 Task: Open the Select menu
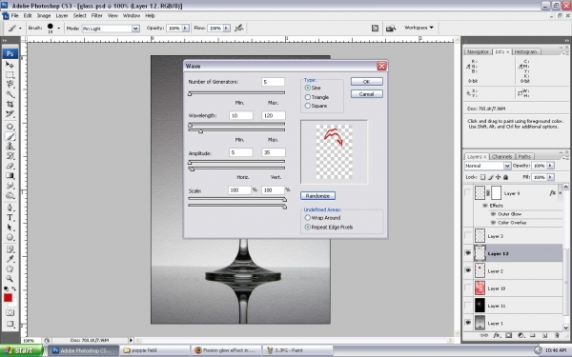pos(79,15)
